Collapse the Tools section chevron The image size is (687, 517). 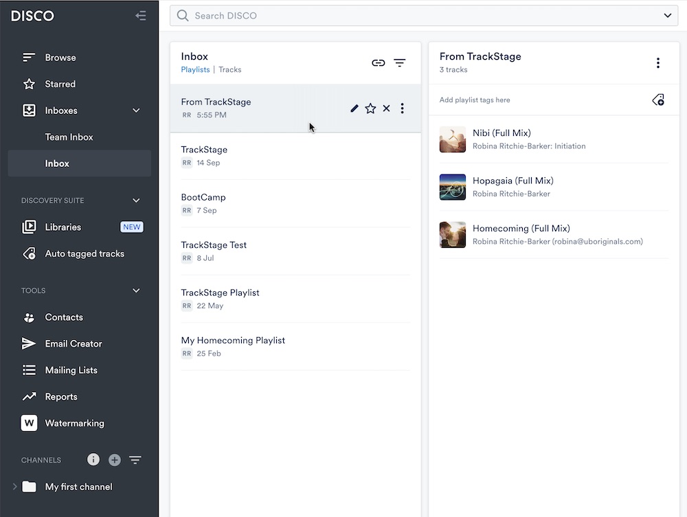pos(136,290)
